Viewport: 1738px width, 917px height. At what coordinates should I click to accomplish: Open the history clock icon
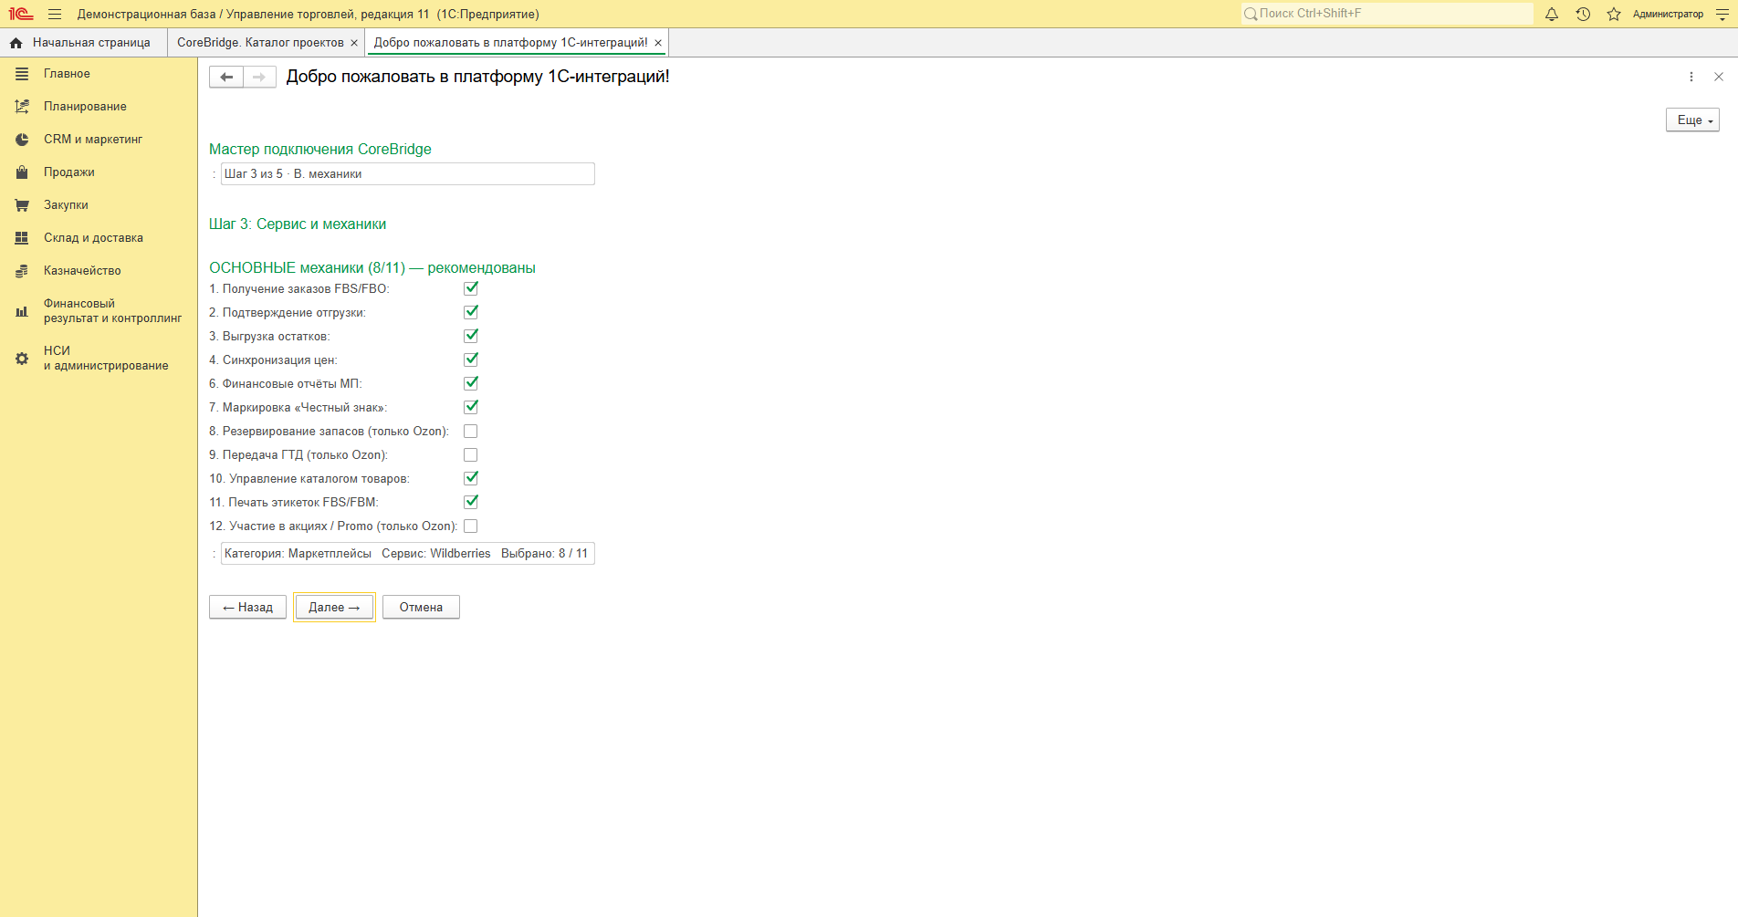pos(1583,14)
